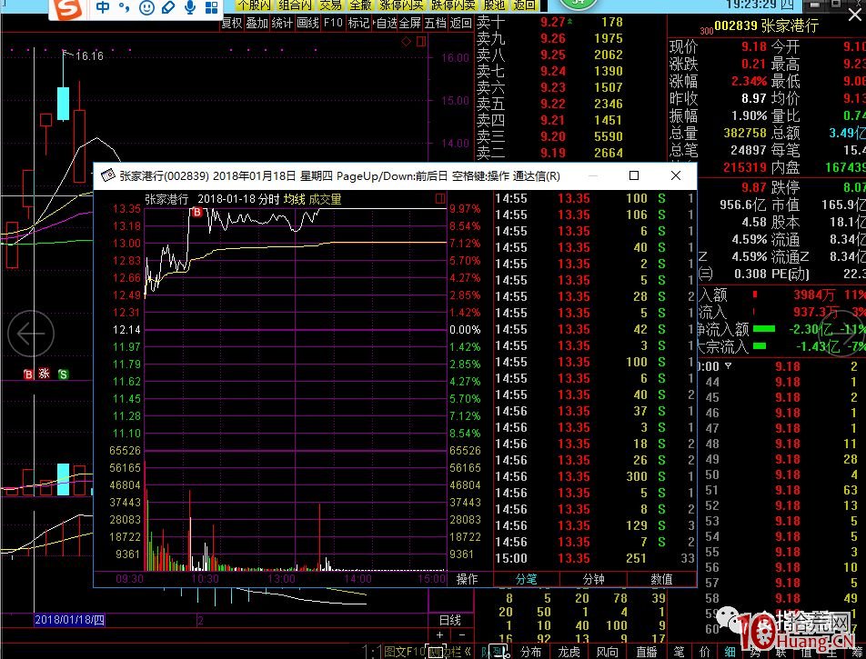Zoom out chart with minus button
866x659 pixels.
click(x=462, y=634)
